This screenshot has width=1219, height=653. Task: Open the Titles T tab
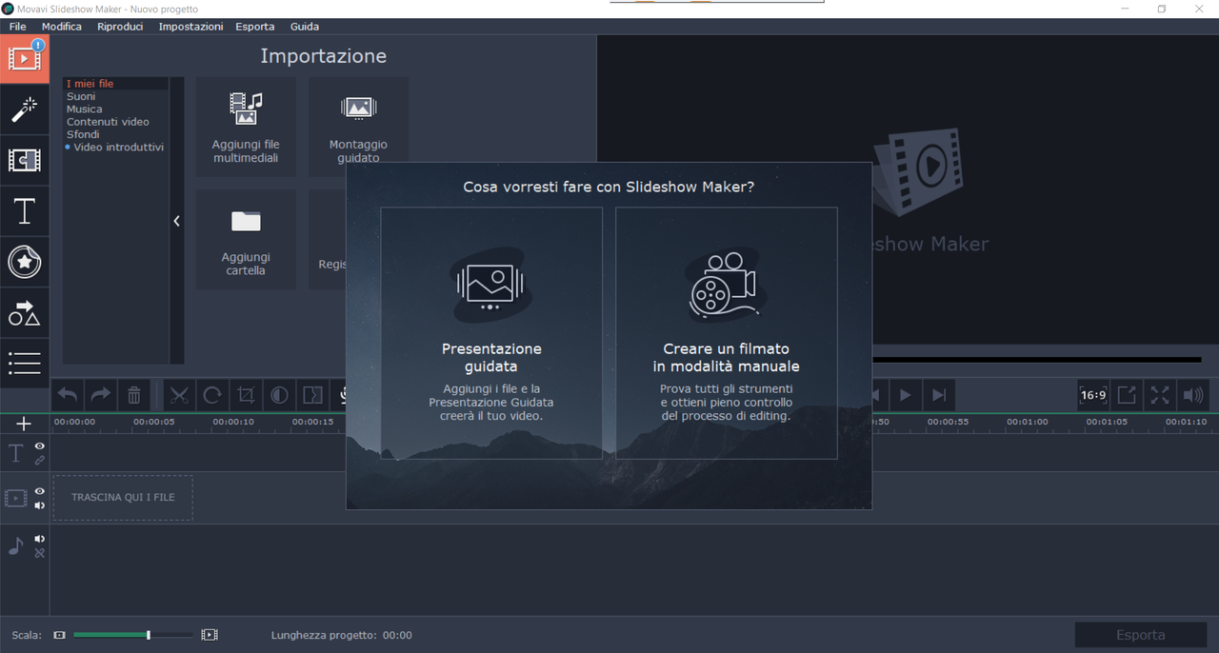[24, 211]
